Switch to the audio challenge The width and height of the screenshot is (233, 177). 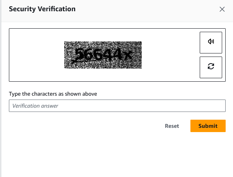(x=211, y=43)
